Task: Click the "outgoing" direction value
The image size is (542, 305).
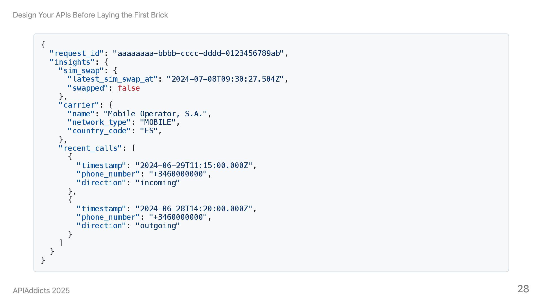Action: coord(158,226)
